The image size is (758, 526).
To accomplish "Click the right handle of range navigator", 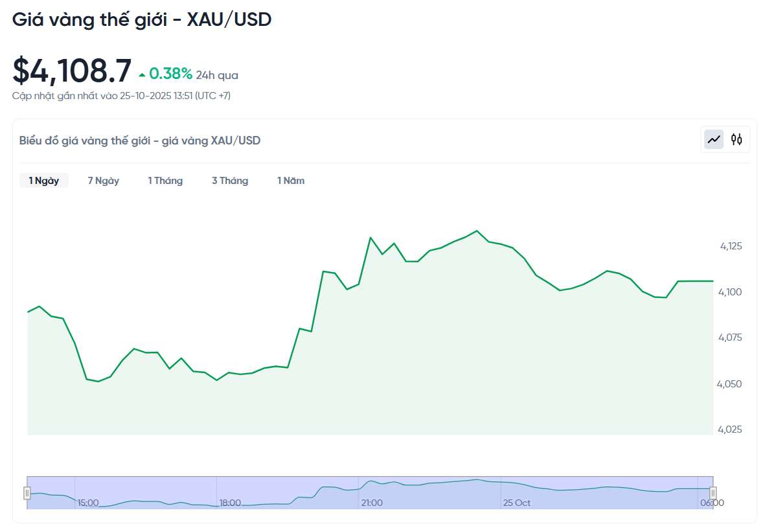I will pyautogui.click(x=713, y=493).
